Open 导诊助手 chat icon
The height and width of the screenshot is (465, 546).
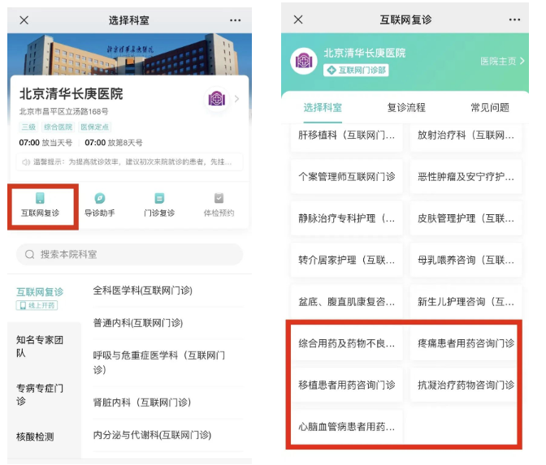point(100,198)
